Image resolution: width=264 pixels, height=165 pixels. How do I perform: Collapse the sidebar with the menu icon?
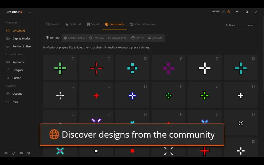point(29,12)
